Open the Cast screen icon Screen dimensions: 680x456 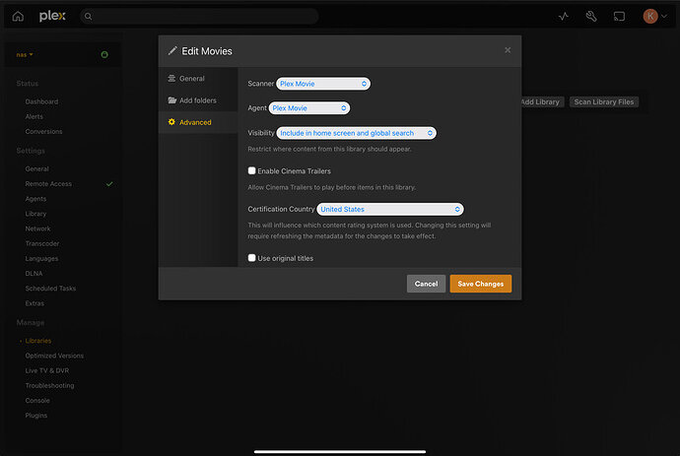(619, 17)
